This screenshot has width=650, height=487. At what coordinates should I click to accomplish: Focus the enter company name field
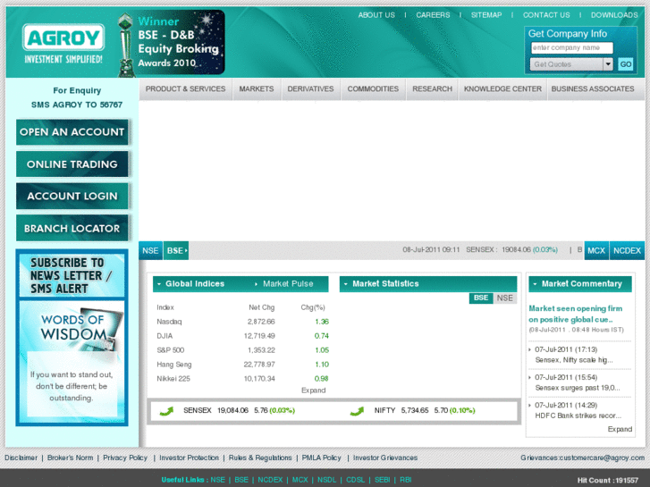coord(571,47)
